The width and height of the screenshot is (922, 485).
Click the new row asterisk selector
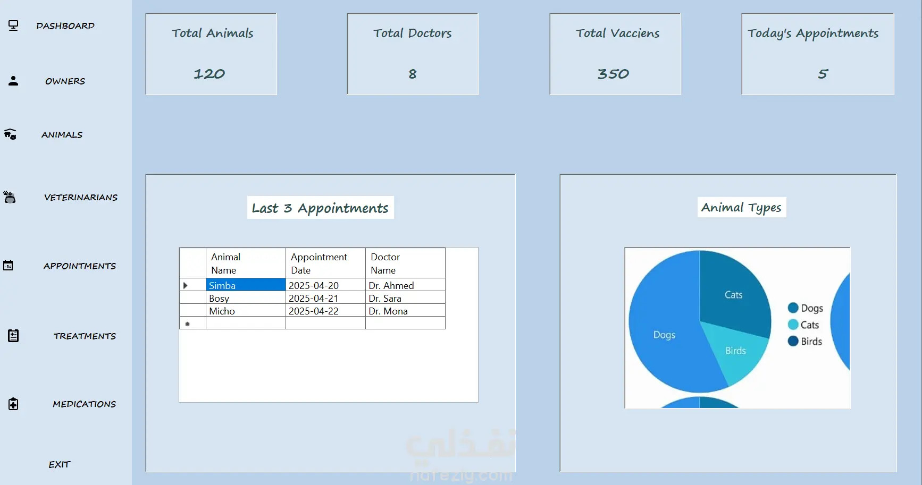coord(192,323)
